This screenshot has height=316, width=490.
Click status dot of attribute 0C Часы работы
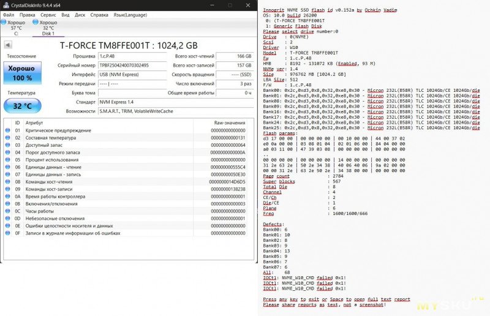coord(8,211)
